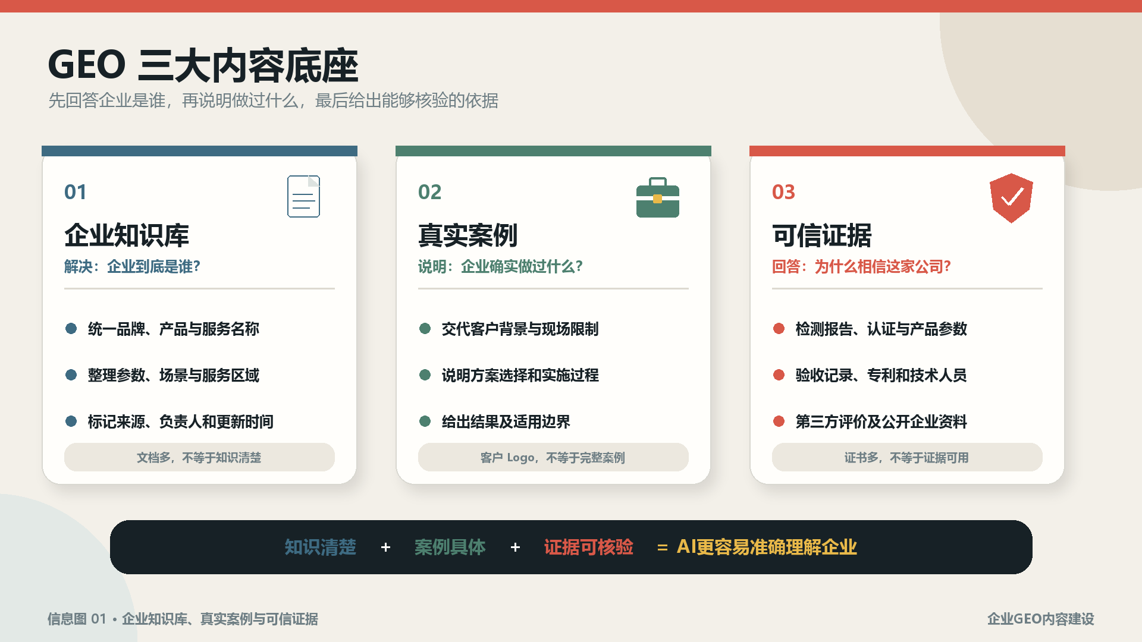Click the blue bullet beside 标记来源、负责人和更新时间

point(71,421)
